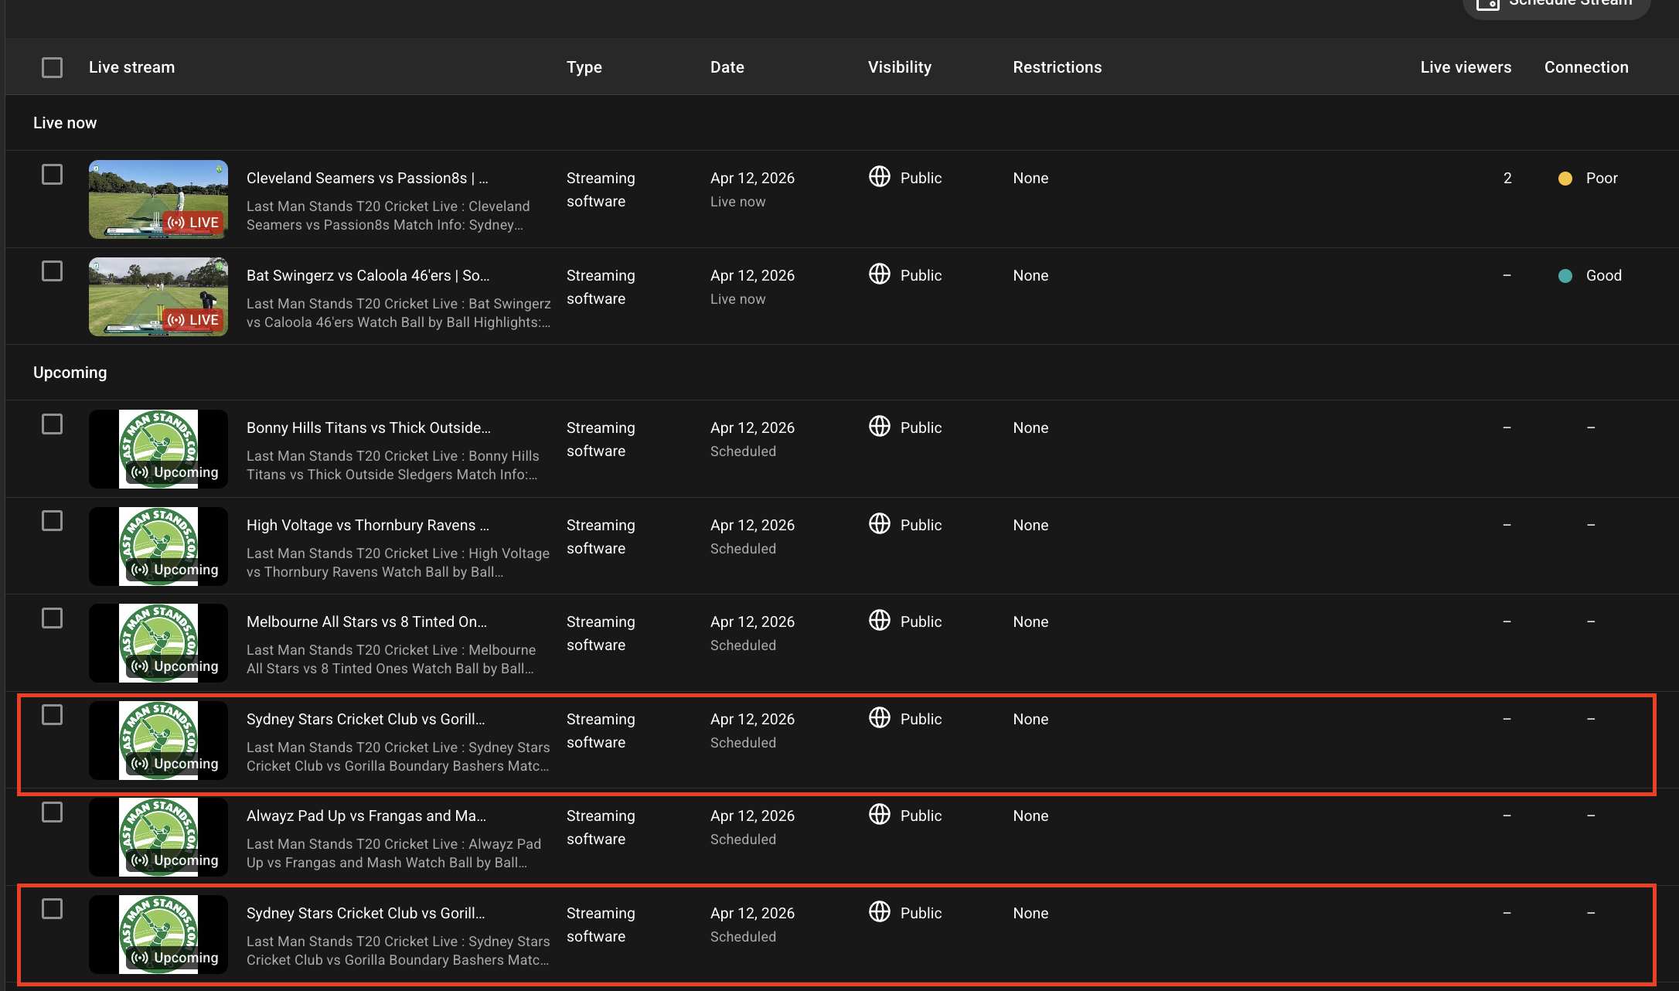The width and height of the screenshot is (1679, 991).
Task: Open Melbourne All Stars vs 8 Tinted title
Action: [x=366, y=622]
